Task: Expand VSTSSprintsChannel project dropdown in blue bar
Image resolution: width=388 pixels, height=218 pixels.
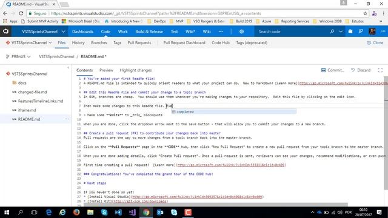Action: coord(63,31)
